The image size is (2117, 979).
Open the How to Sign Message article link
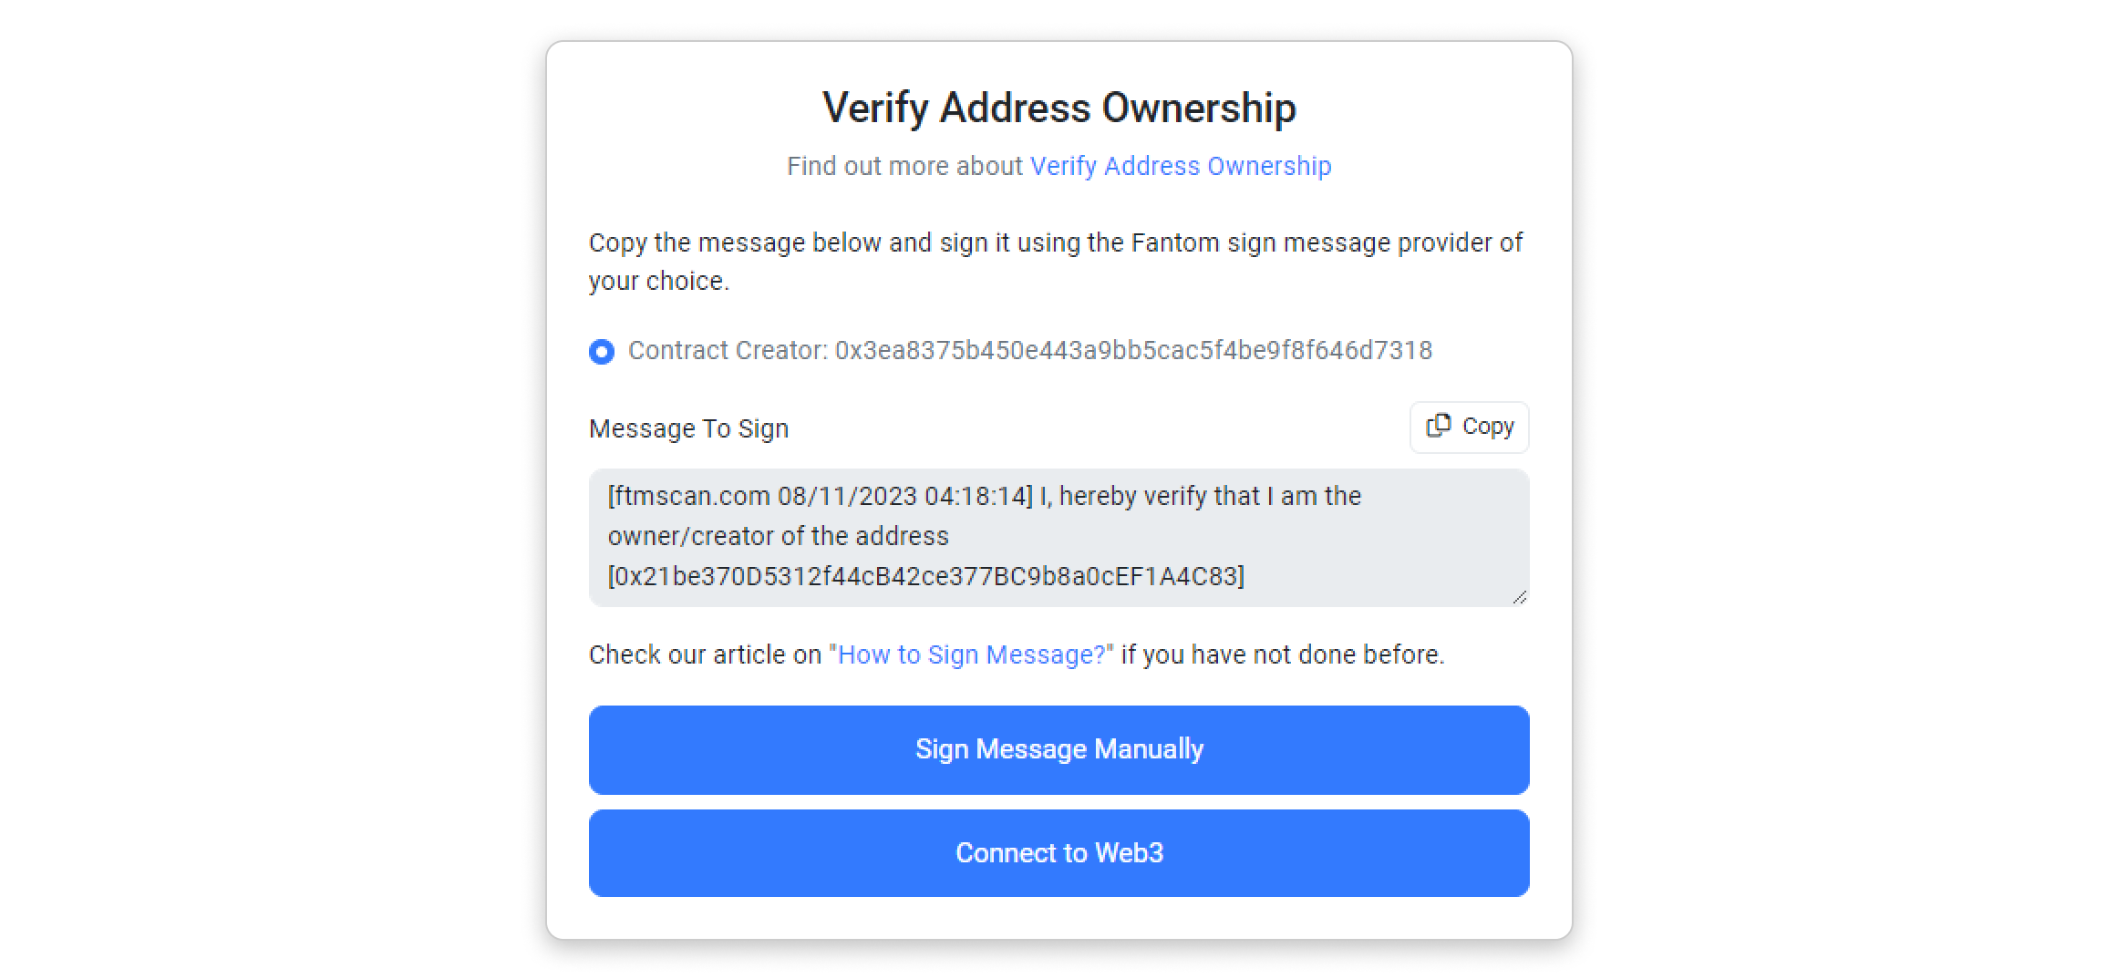(971, 654)
